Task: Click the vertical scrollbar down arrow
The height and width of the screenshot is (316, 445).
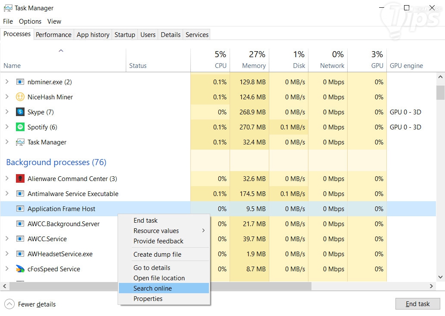Action: (x=440, y=277)
